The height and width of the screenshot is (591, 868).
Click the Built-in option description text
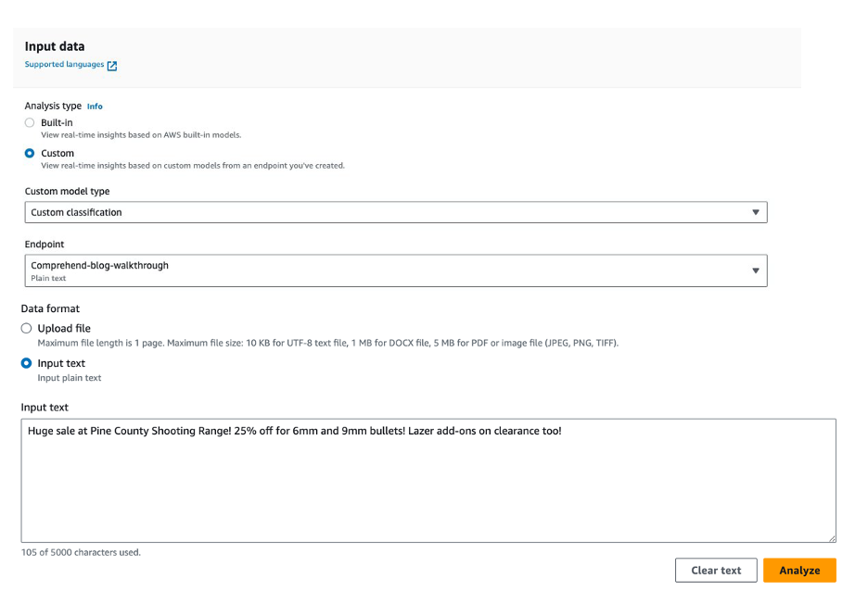141,135
